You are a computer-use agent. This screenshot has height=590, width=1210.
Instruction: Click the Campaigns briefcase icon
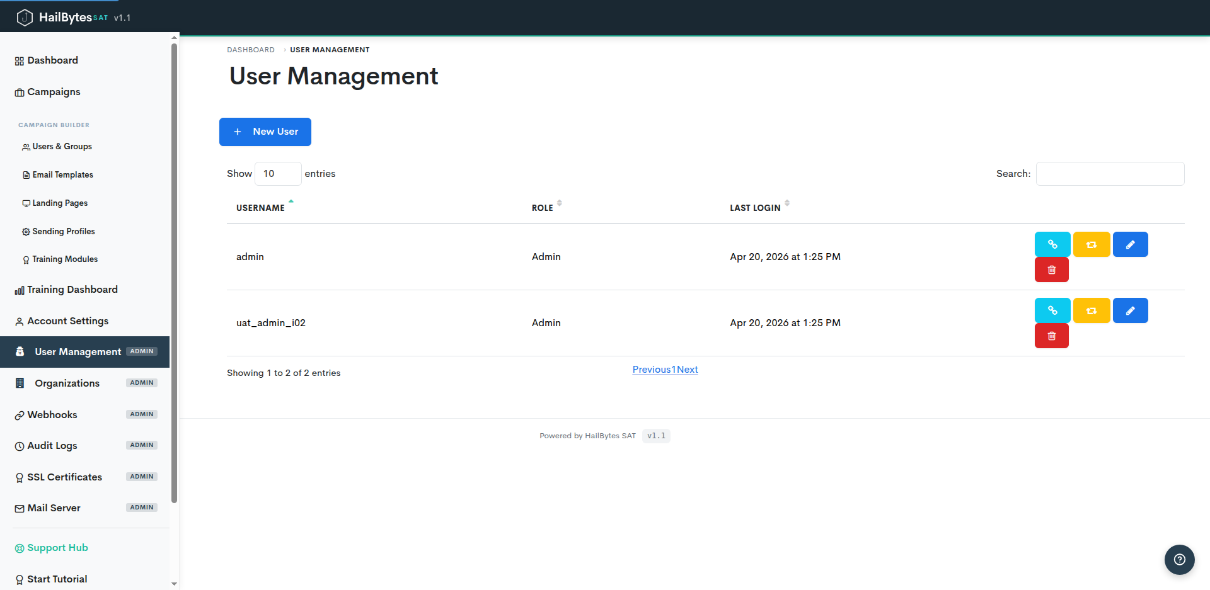[x=20, y=93]
